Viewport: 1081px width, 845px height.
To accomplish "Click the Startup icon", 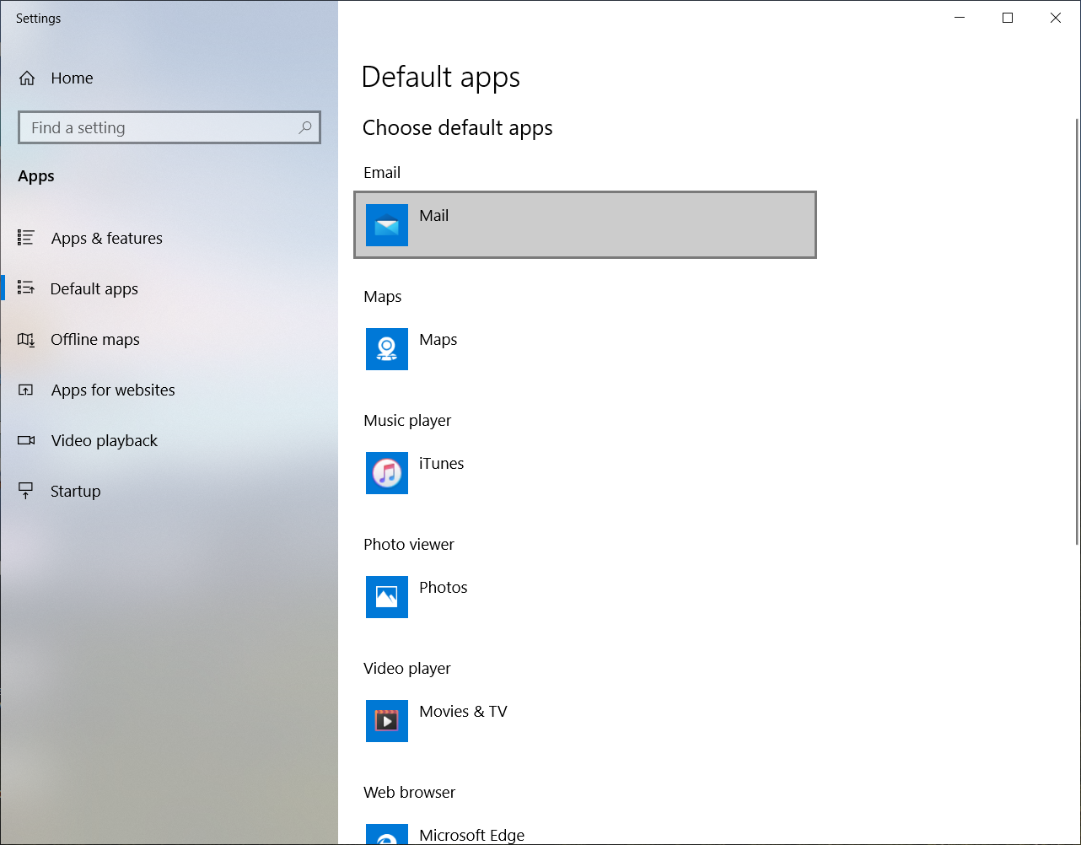I will pos(26,491).
